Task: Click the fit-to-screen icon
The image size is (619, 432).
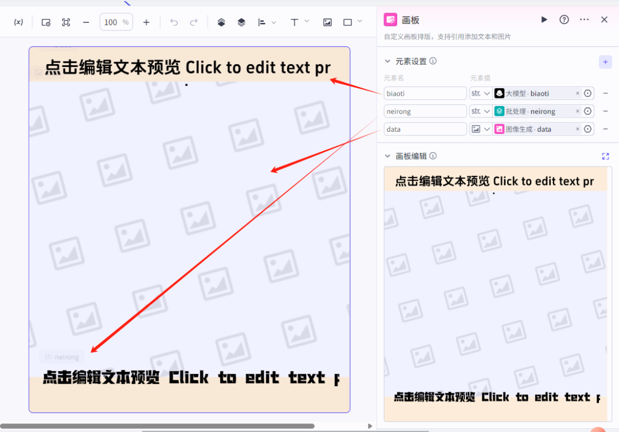Action: coord(66,22)
